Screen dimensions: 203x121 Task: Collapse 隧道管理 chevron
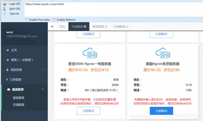point(43,89)
